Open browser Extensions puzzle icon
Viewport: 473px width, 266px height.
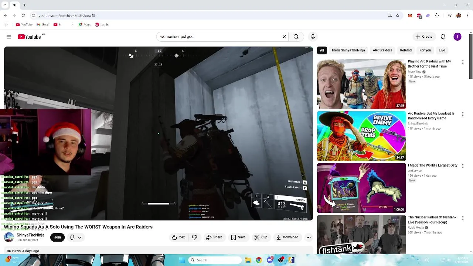point(437,16)
